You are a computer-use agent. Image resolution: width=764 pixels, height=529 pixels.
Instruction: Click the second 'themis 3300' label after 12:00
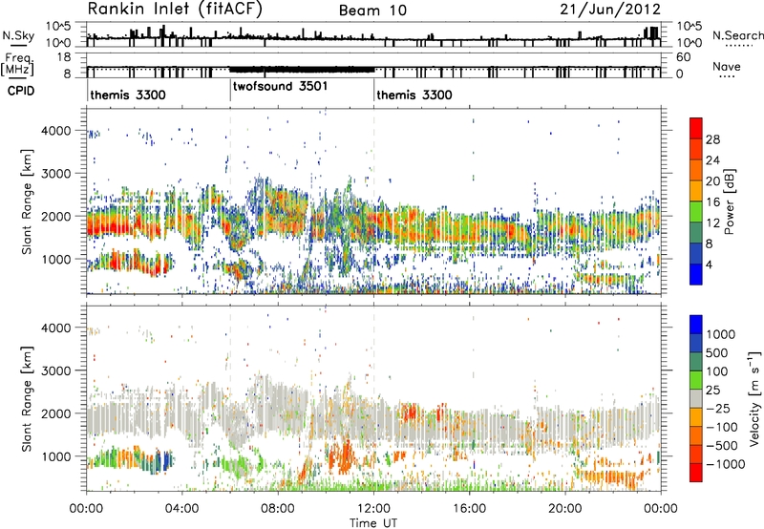coord(414,95)
